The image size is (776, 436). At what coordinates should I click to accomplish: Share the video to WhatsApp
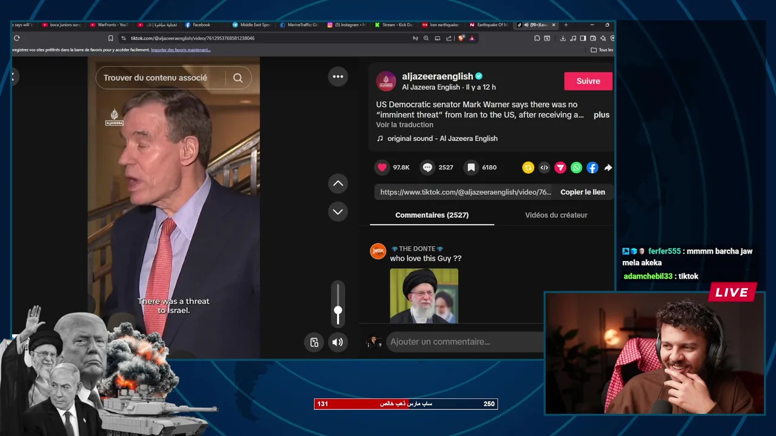click(x=577, y=168)
